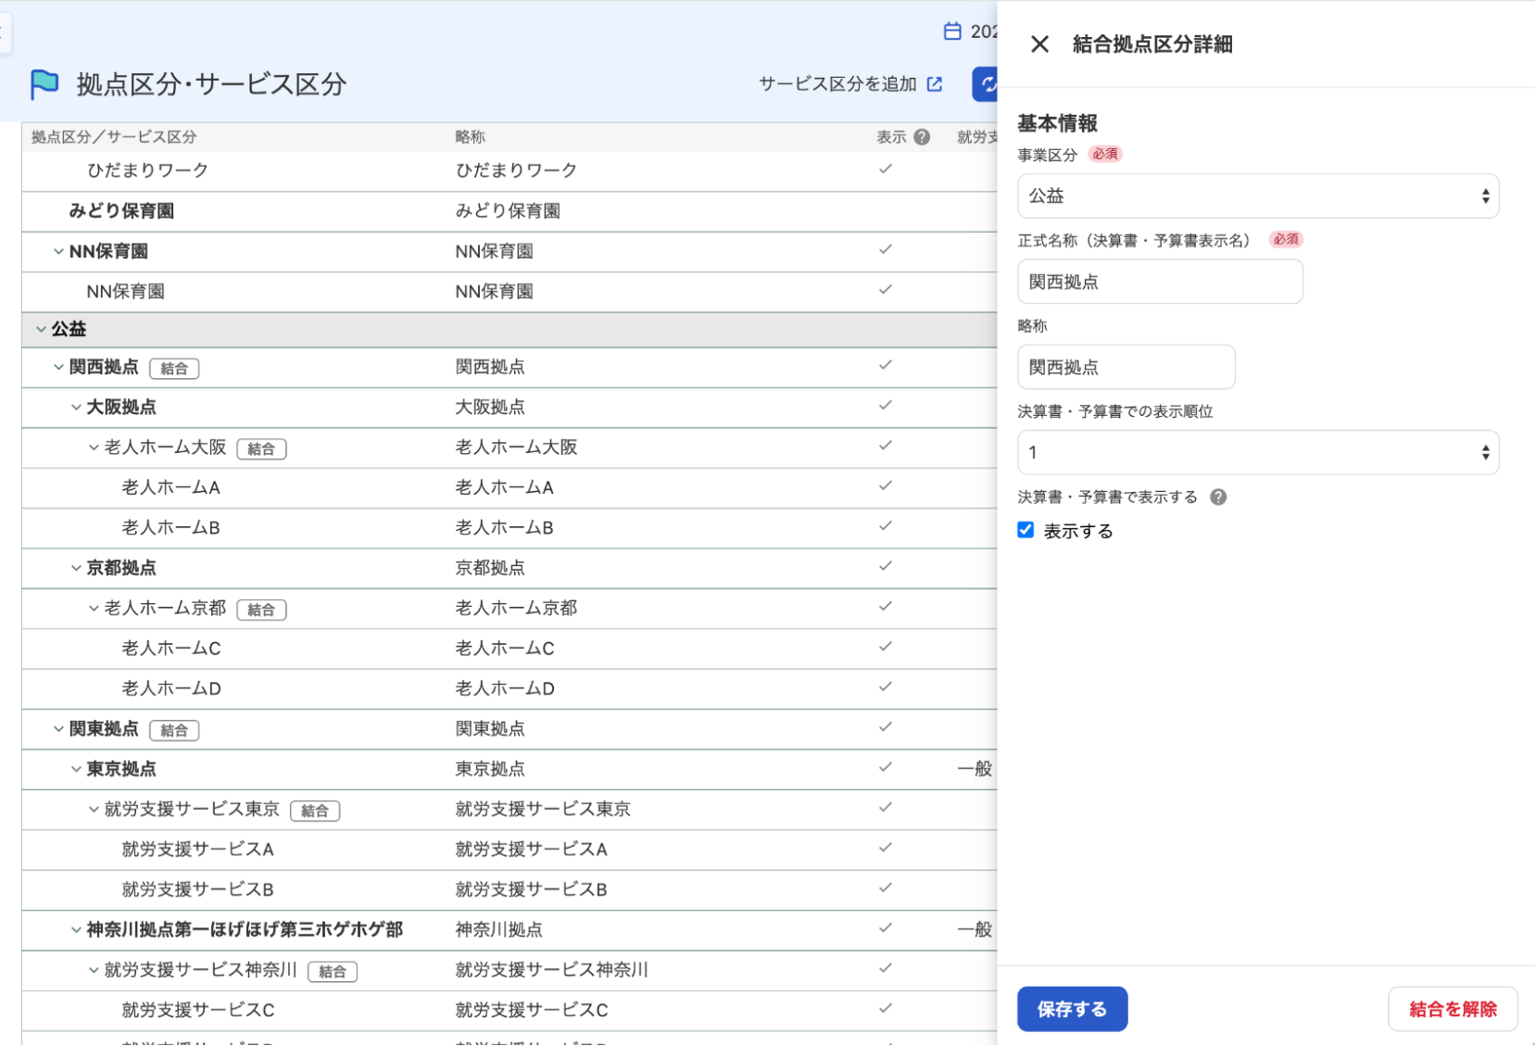Click the 表示 checkmark in 就労支援サービスB row
Viewport: 1535px width, 1046px height.
pos(886,888)
